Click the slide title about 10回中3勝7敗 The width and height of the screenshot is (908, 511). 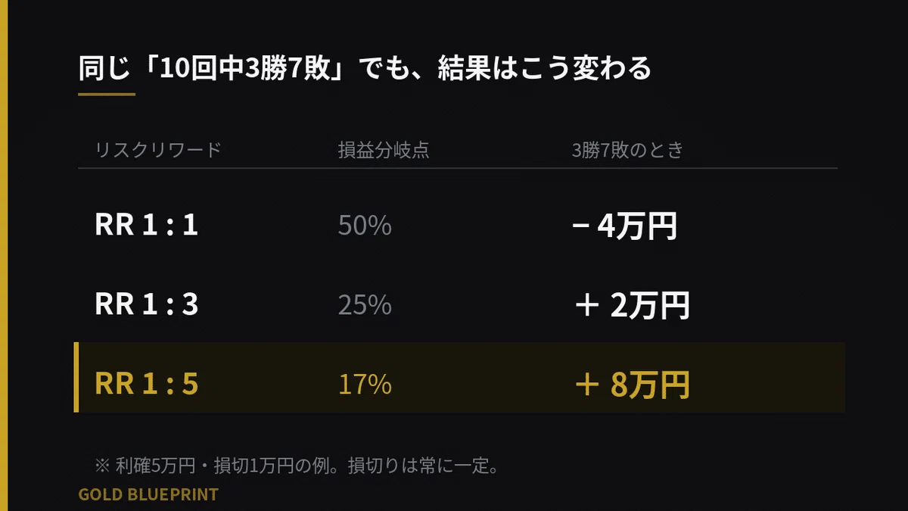(365, 69)
